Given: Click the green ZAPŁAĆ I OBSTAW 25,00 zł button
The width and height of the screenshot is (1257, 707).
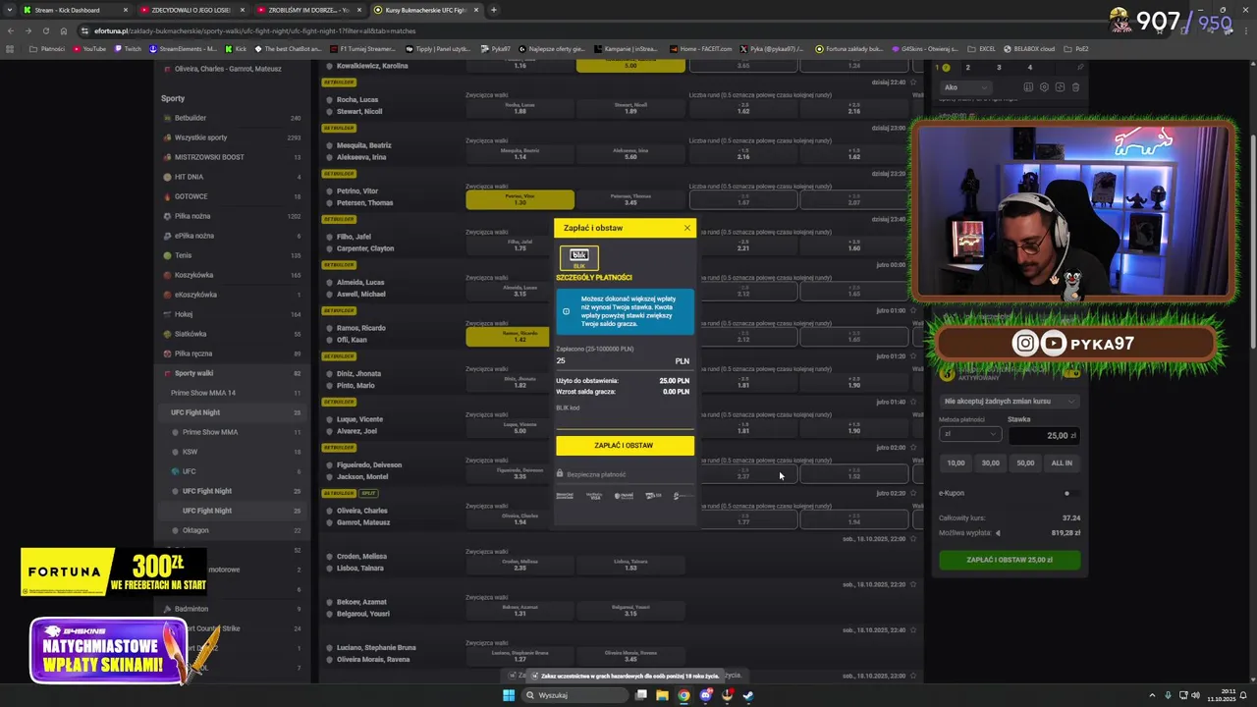Looking at the screenshot, I should 1010,560.
